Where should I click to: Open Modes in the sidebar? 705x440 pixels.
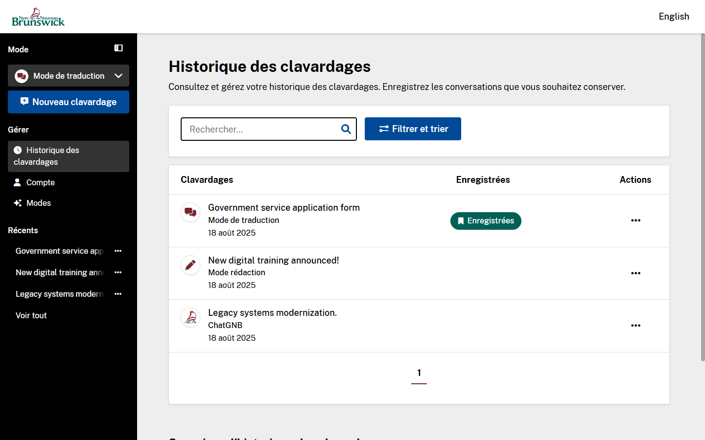[x=38, y=203]
